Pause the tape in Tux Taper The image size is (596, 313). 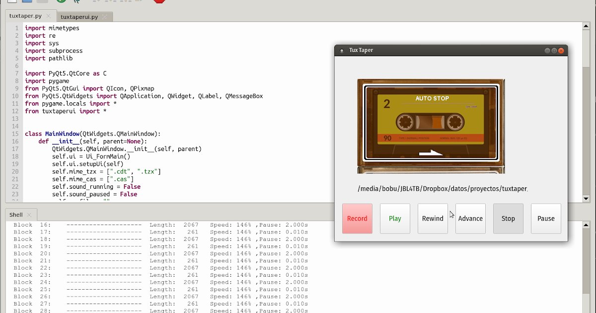(x=546, y=218)
